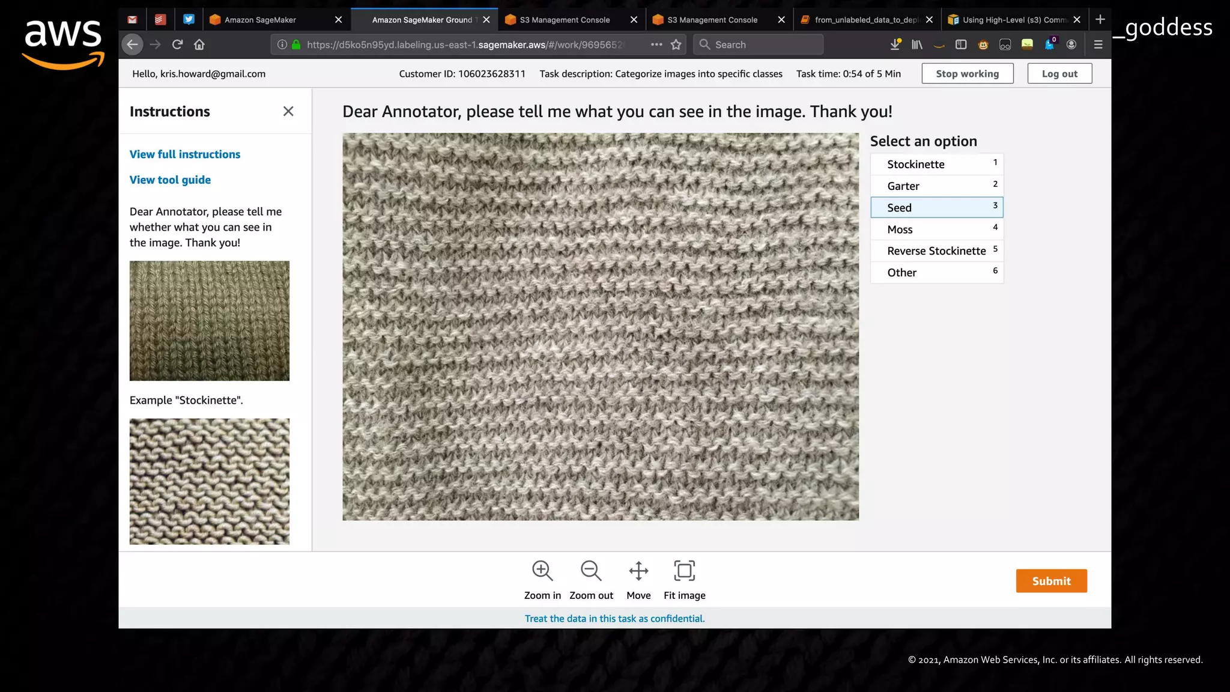Select the Move tool icon
The height and width of the screenshot is (692, 1230).
click(638, 571)
